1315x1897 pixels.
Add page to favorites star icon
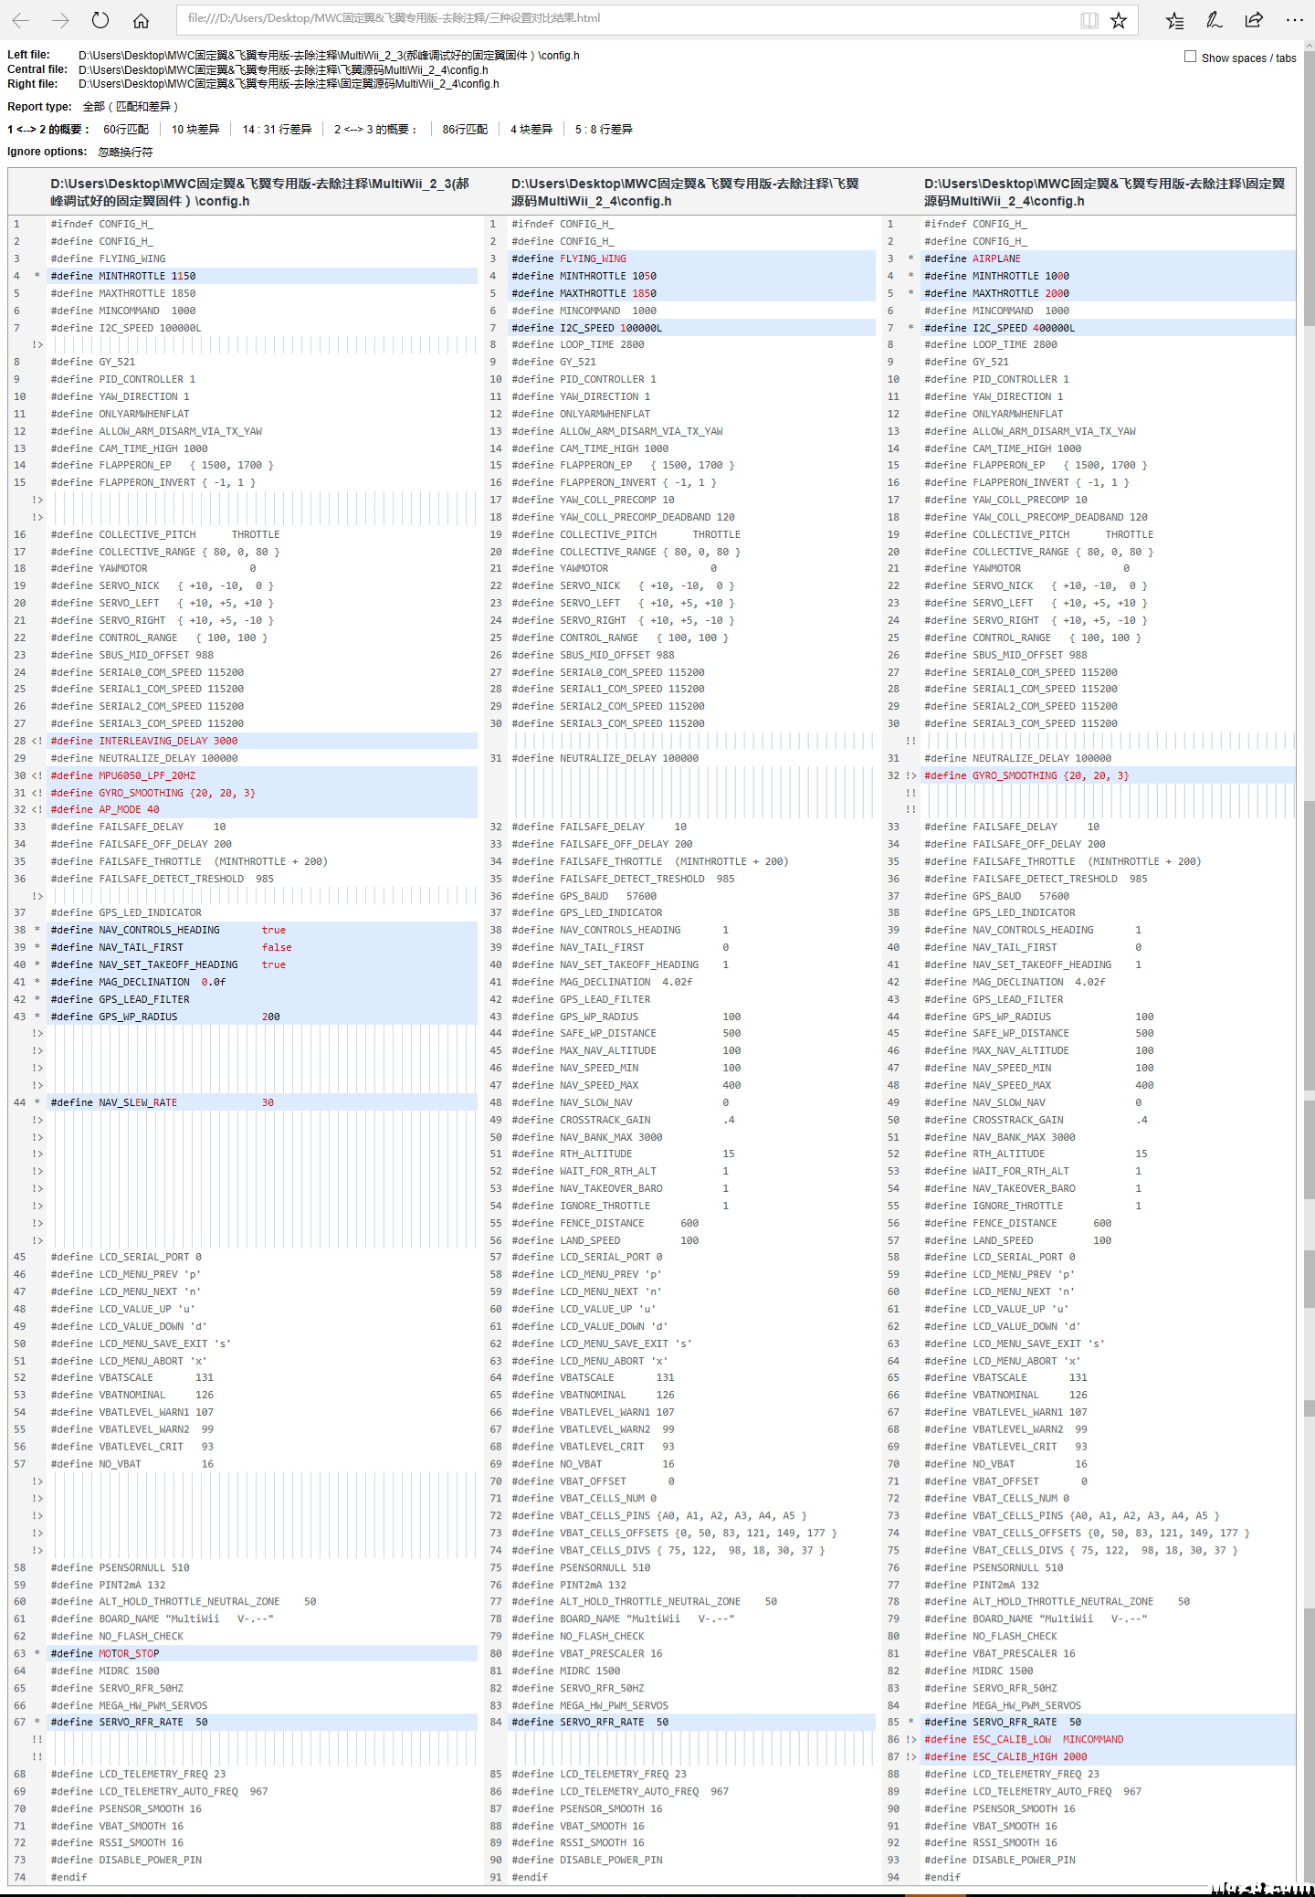tap(1119, 20)
